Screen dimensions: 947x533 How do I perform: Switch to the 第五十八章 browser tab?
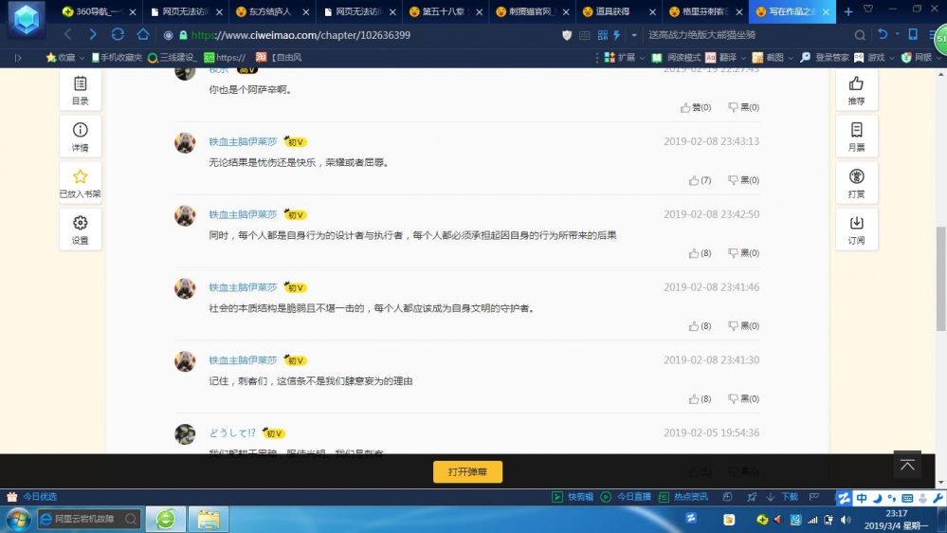click(446, 11)
